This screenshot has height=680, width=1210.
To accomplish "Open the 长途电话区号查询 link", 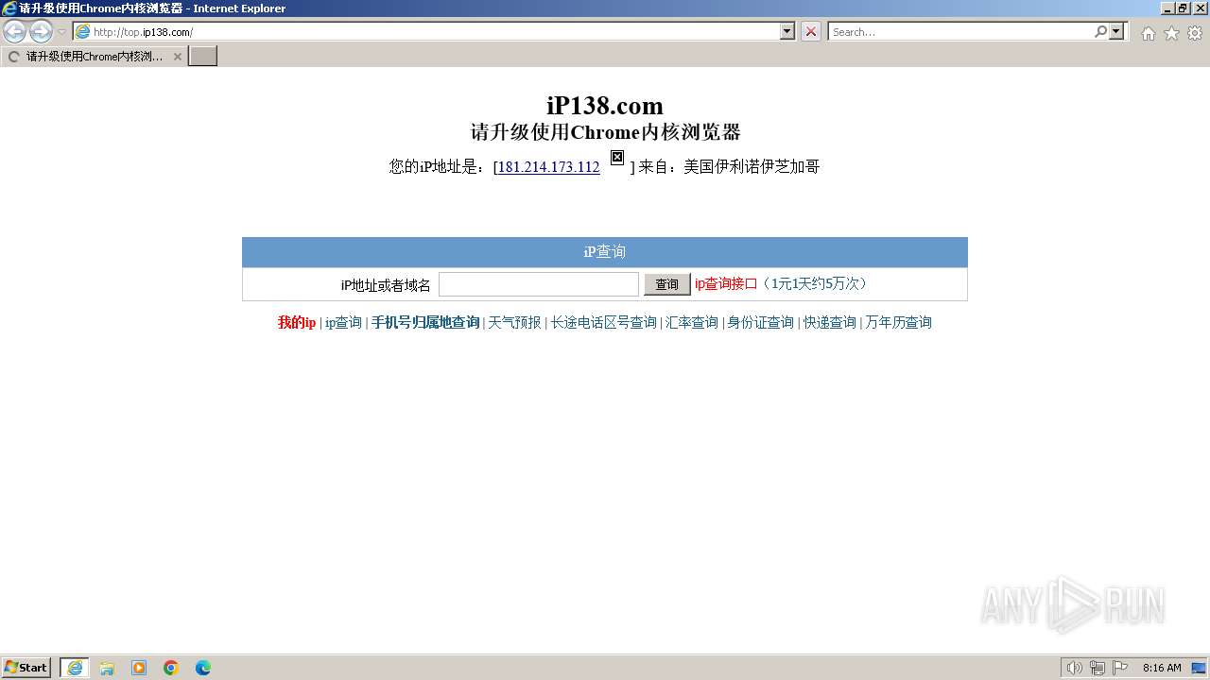I will coord(604,323).
